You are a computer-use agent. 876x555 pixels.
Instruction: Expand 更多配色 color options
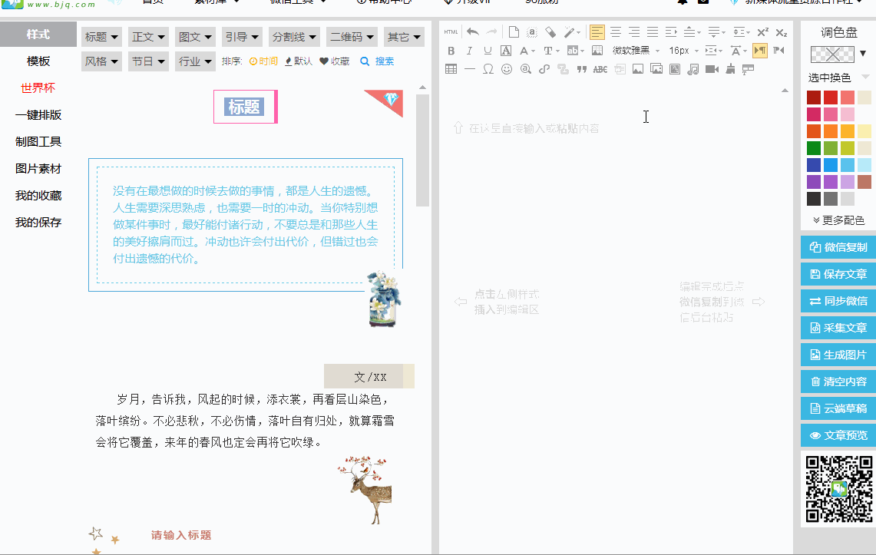[x=838, y=220]
